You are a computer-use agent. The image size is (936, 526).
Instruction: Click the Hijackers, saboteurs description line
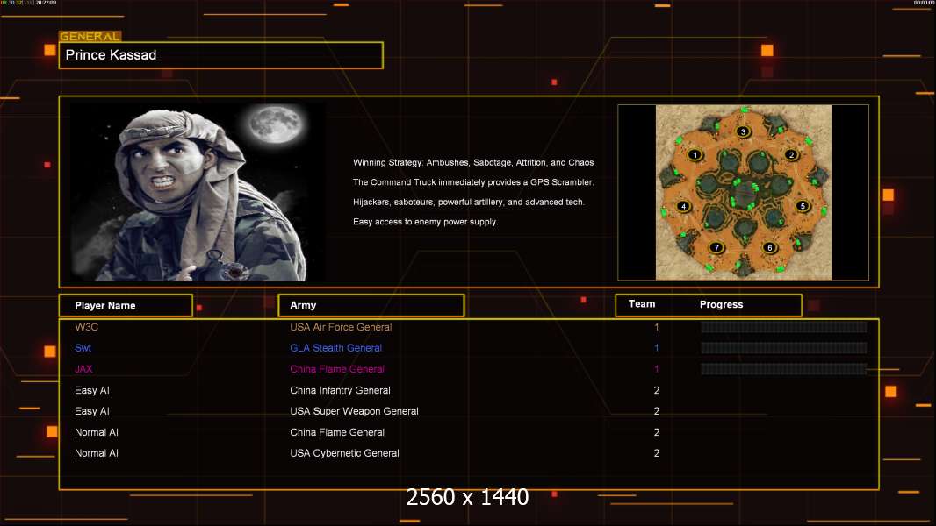coord(469,202)
